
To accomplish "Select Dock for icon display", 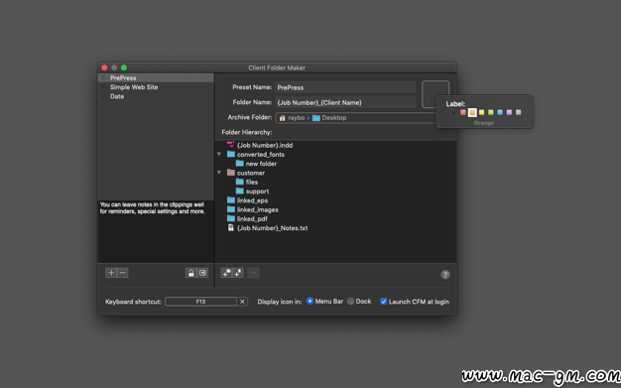I will pos(350,302).
